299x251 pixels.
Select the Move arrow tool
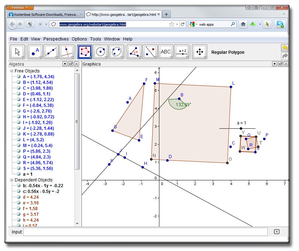[17, 52]
